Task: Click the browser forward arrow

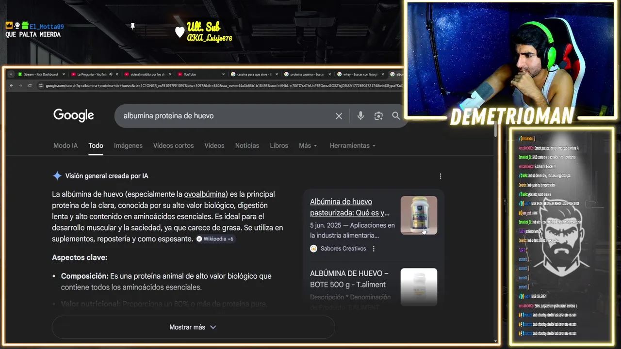Action: coord(20,86)
